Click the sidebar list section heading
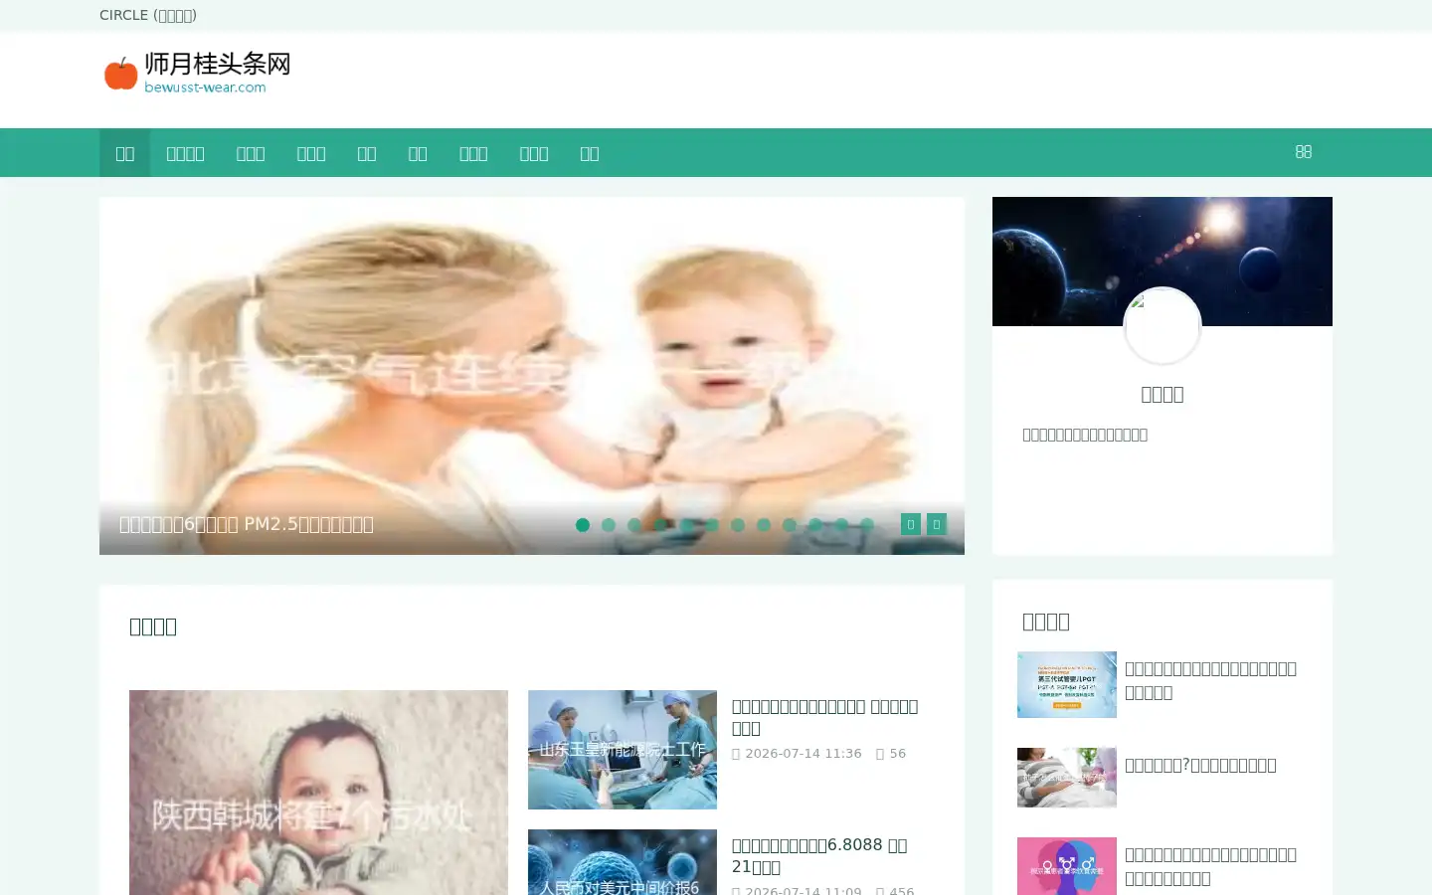Image resolution: width=1432 pixels, height=895 pixels. (x=1046, y=622)
